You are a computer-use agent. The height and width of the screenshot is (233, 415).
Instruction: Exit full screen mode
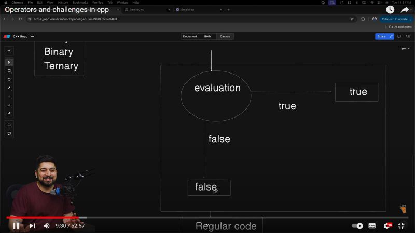(x=401, y=226)
